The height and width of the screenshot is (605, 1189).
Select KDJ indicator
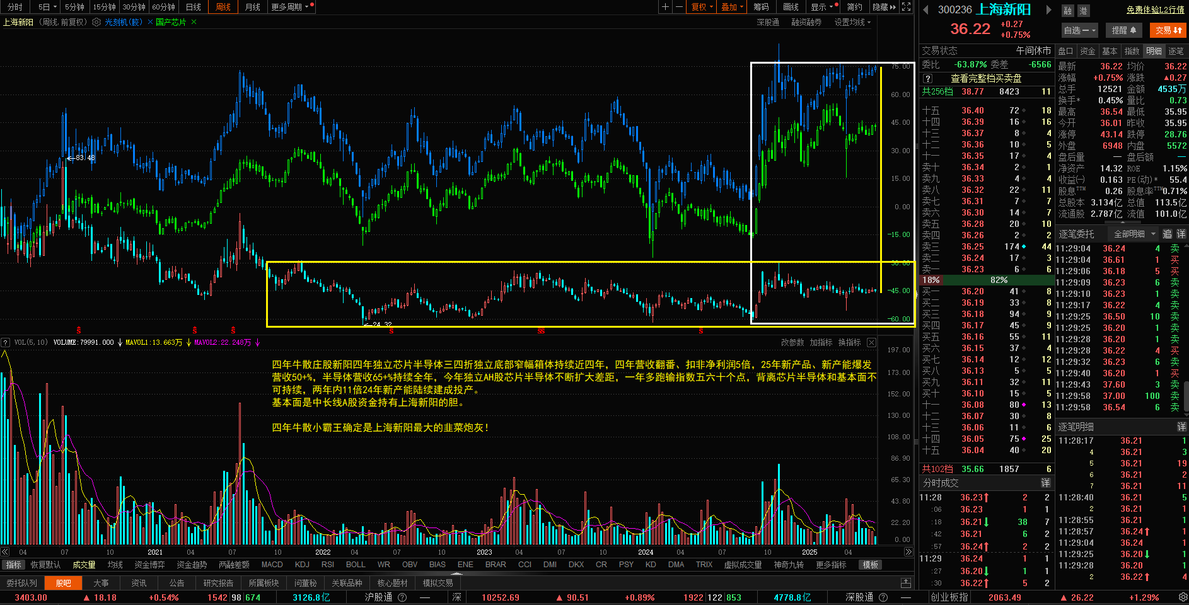point(302,565)
